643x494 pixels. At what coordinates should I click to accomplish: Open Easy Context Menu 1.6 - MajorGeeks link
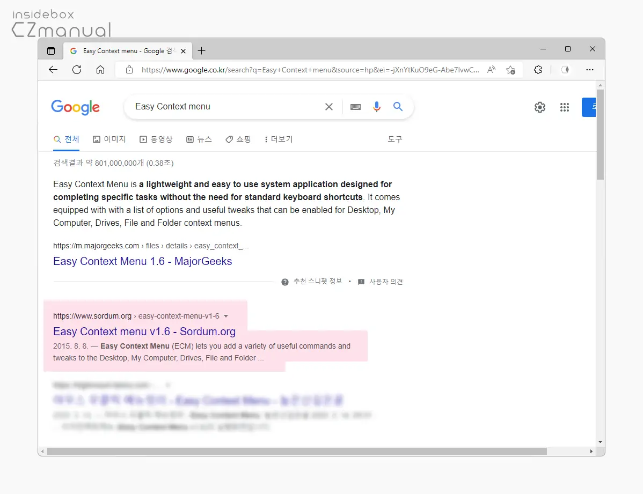[142, 261]
